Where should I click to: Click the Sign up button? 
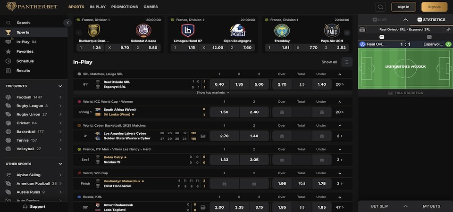pyautogui.click(x=434, y=7)
